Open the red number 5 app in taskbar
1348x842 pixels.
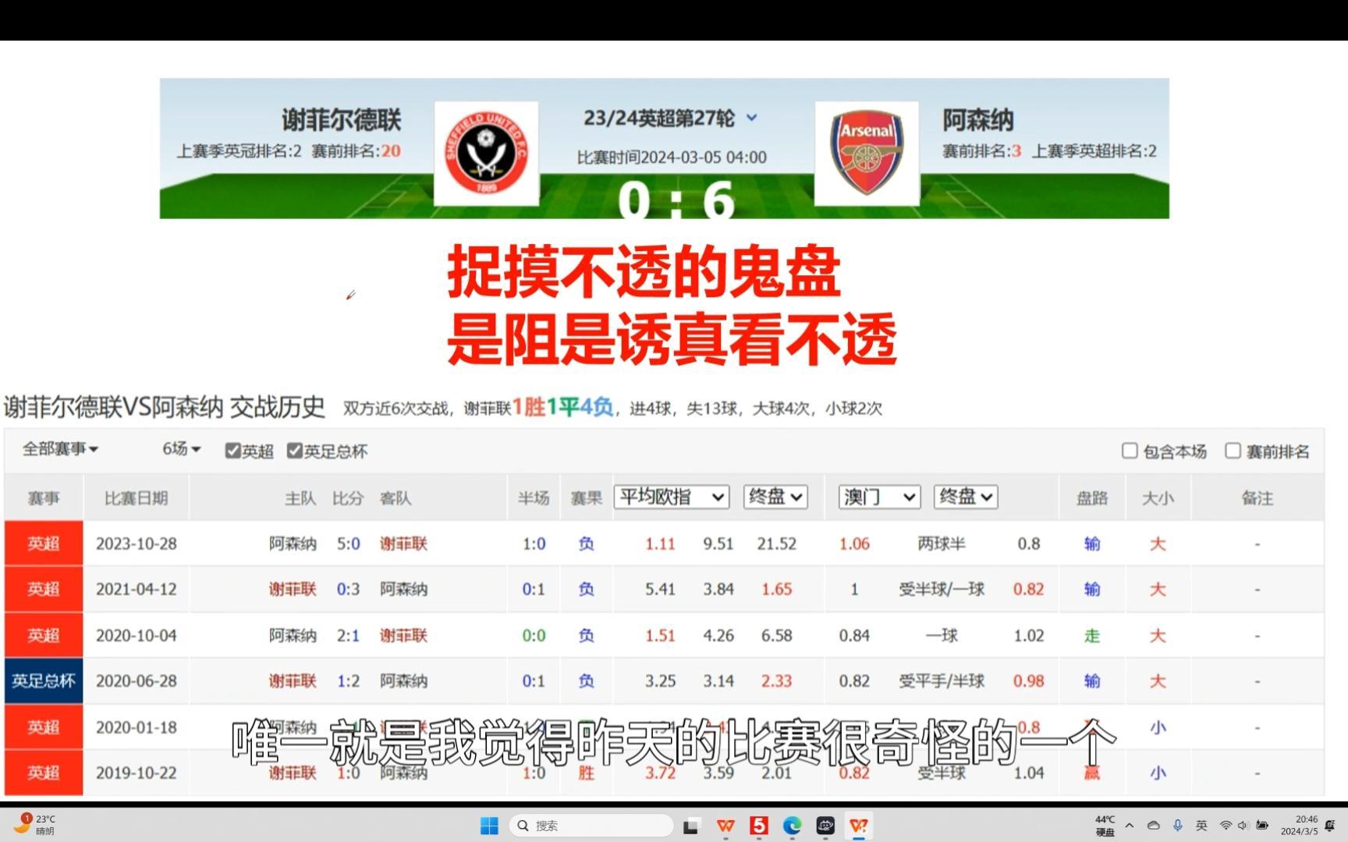click(x=758, y=826)
